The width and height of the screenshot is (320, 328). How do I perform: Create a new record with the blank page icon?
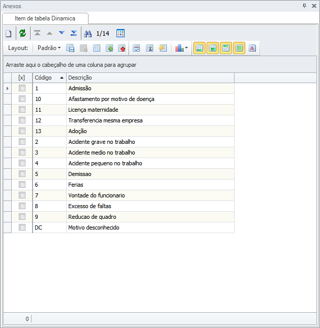tap(9, 34)
